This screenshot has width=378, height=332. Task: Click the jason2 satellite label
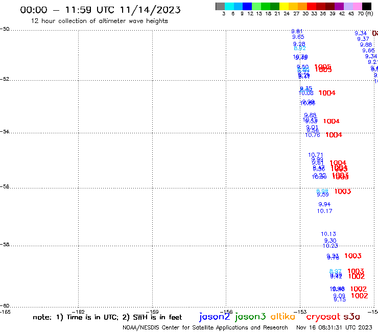(215, 317)
